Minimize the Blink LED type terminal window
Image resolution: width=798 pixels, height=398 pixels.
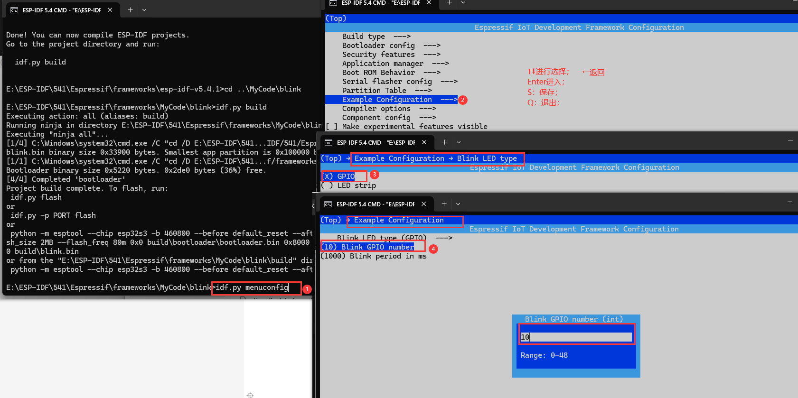pos(790,140)
